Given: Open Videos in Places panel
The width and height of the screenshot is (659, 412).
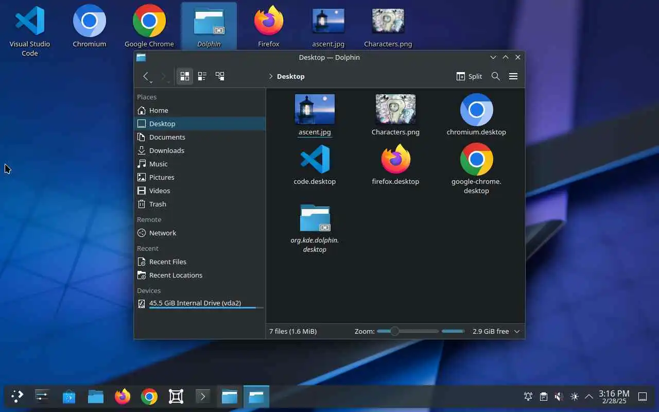Looking at the screenshot, I should pos(200,191).
